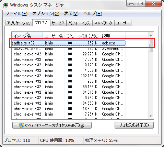Viewport: 164px width, 147px height.
Task: Select the プロセス tab
Action: coord(41,23)
